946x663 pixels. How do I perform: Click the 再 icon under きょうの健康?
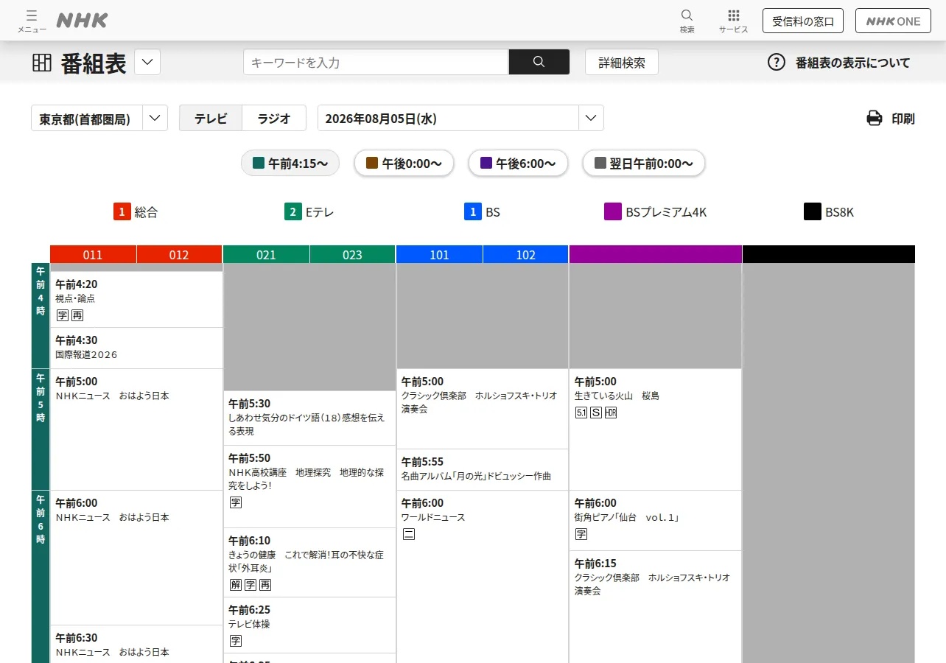click(x=265, y=585)
